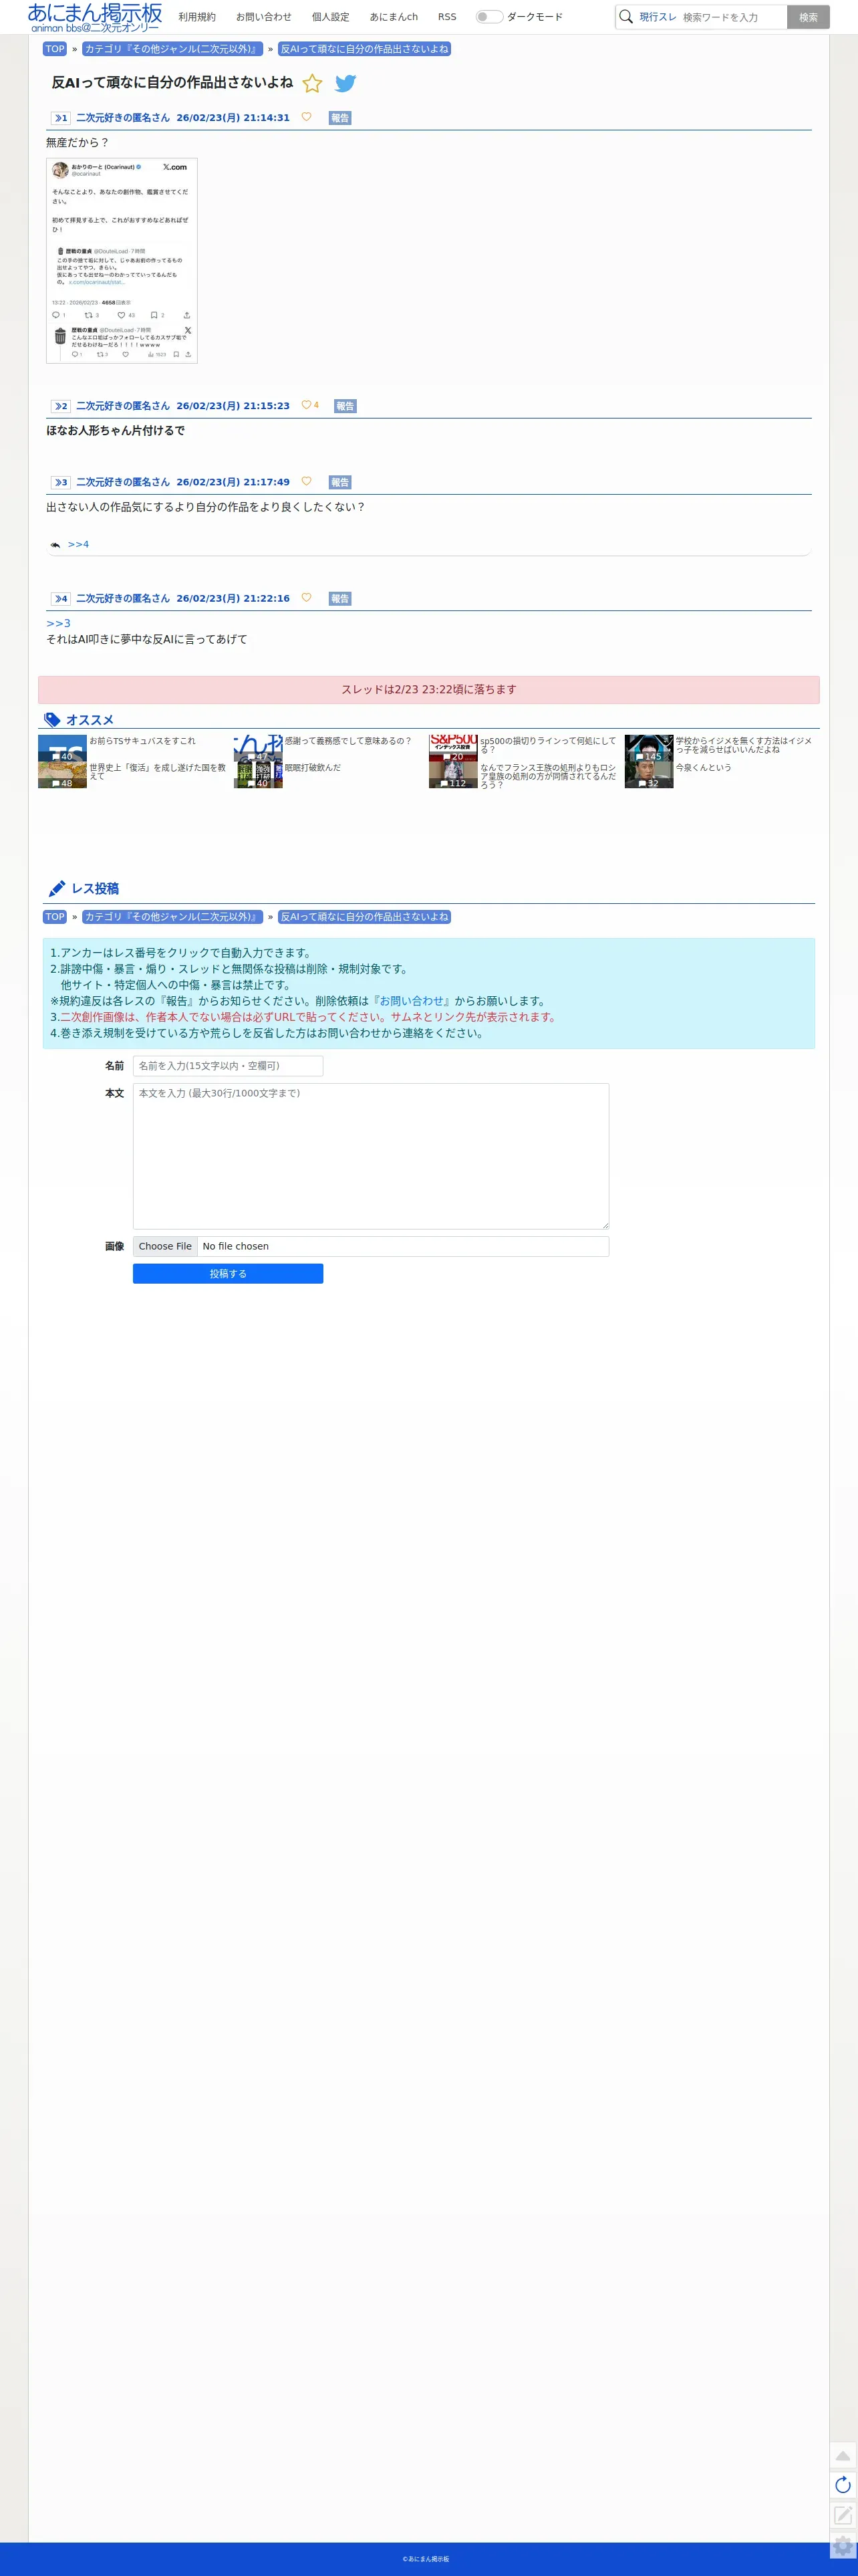
Task: Click the 検索 button
Action: (x=808, y=17)
